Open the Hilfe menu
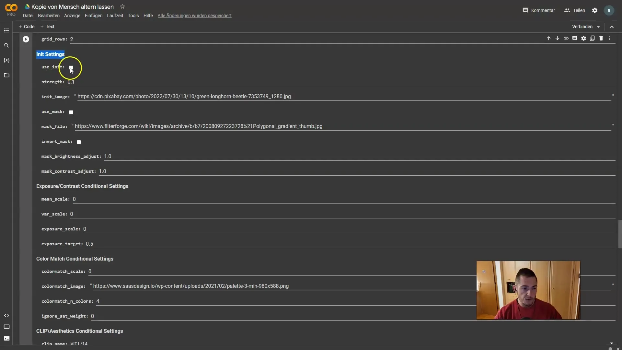Image resolution: width=622 pixels, height=350 pixels. pyautogui.click(x=148, y=16)
